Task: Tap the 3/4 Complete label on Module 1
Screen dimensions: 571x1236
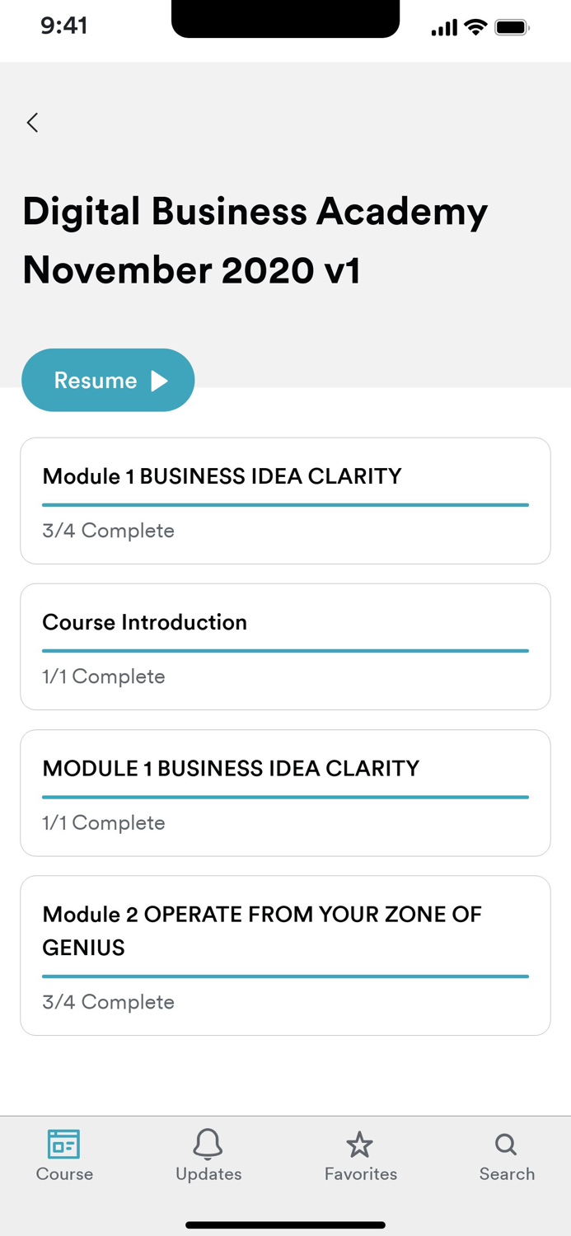Action: click(108, 531)
